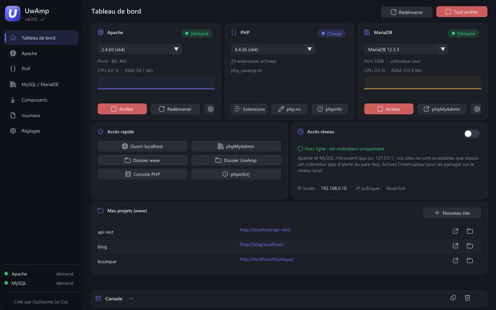Viewport: 496px width, 310px height.
Task: Open Apache settings gear in Apache card
Action: (x=211, y=109)
